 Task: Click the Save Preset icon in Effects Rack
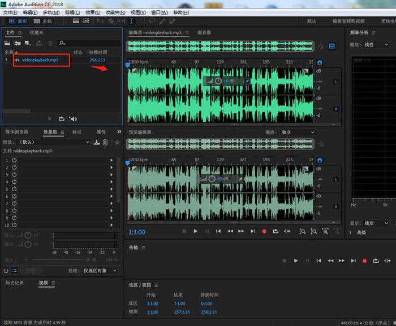(x=97, y=142)
